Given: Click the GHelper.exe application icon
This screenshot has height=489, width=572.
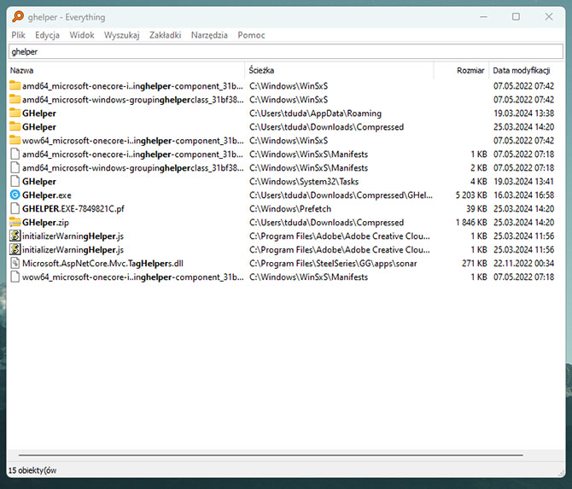Looking at the screenshot, I should [15, 195].
